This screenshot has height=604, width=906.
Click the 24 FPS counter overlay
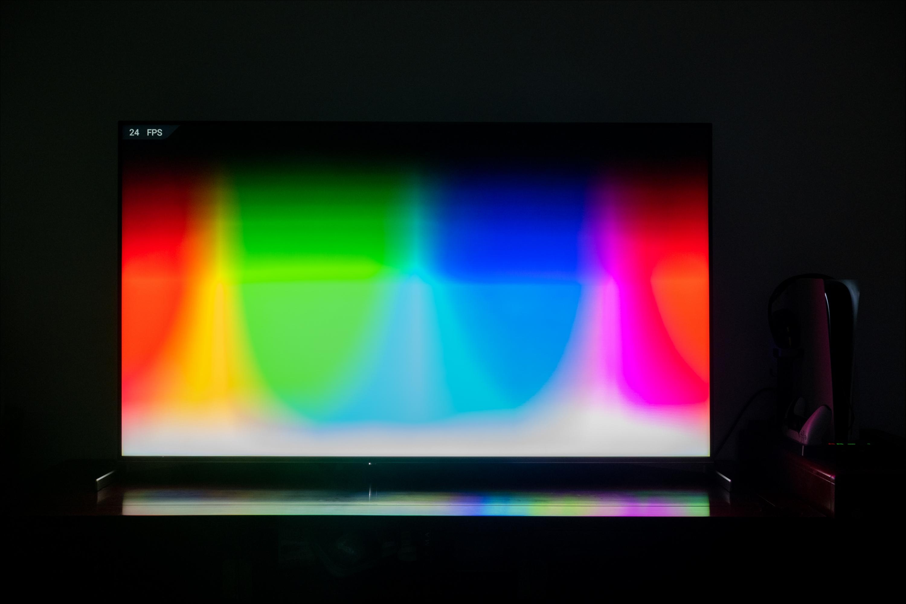146,133
